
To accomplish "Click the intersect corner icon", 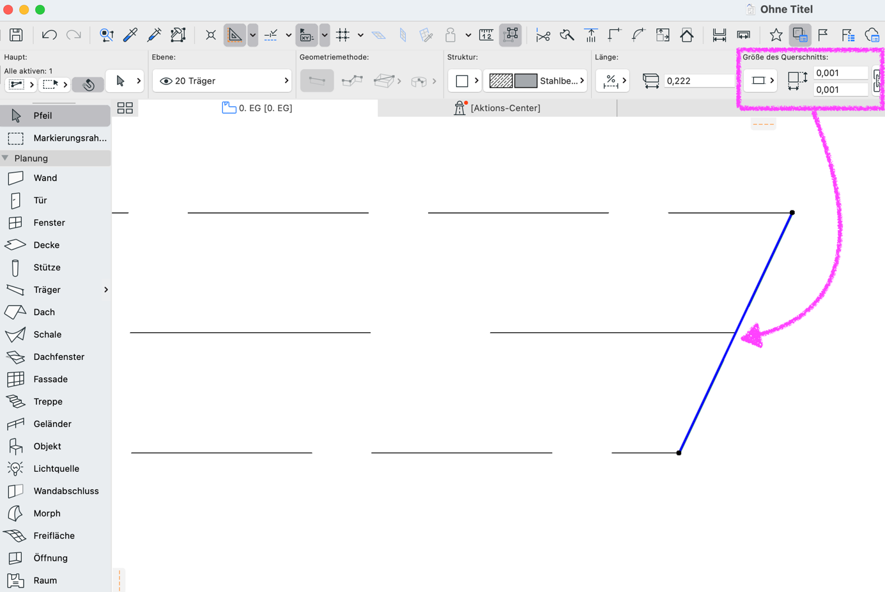I will point(615,35).
